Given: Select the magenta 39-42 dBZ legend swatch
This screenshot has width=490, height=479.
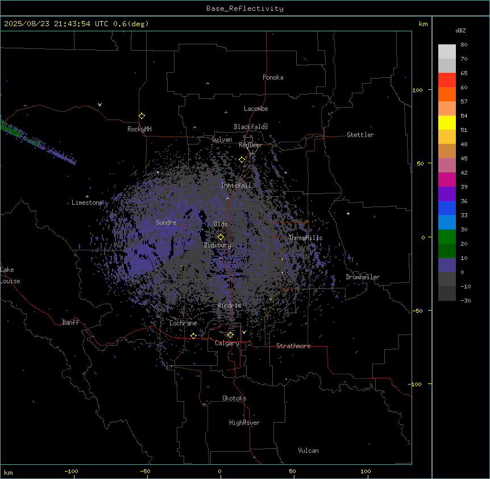Looking at the screenshot, I should coord(447,179).
